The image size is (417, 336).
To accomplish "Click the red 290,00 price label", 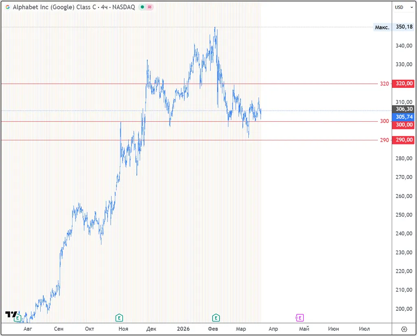I will (x=403, y=140).
